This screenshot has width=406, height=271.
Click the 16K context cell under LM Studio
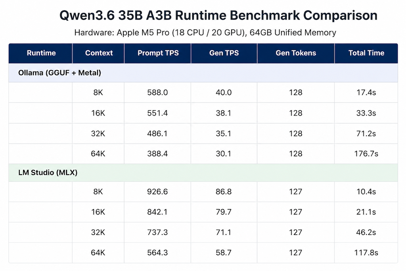pyautogui.click(x=98, y=212)
